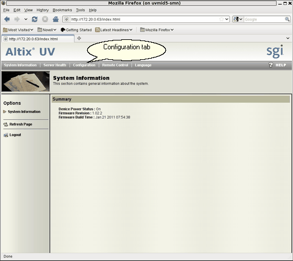Close the Firefox window
The image size is (293, 261).
pyautogui.click(x=290, y=4)
